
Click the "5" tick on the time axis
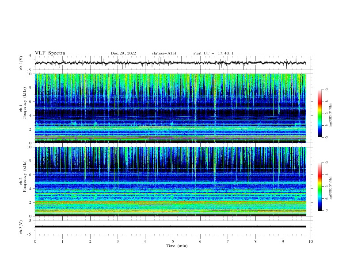point(173,241)
